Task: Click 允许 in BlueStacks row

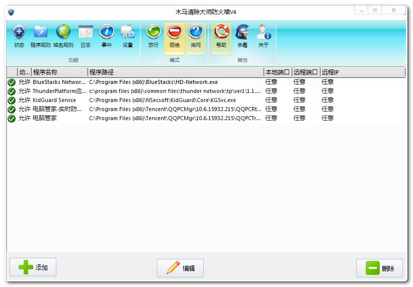Action: coord(25,82)
